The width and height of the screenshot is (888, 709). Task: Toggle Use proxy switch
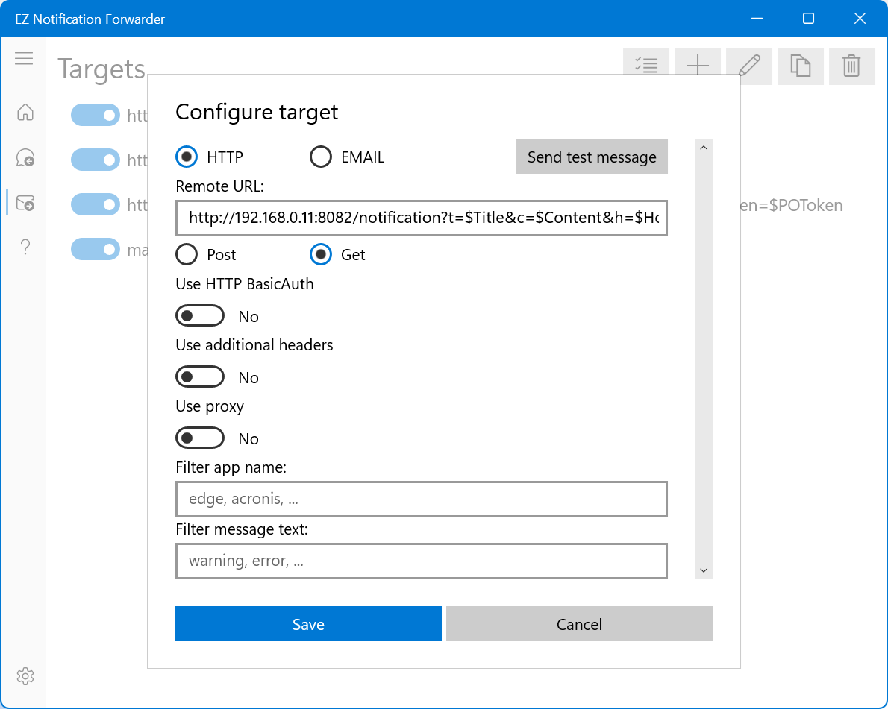[x=200, y=438]
